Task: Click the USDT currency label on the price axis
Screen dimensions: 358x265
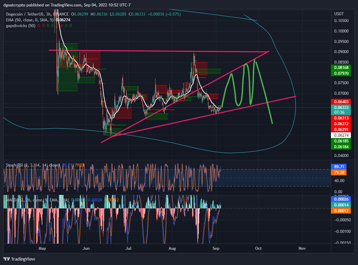Action: pos(339,14)
